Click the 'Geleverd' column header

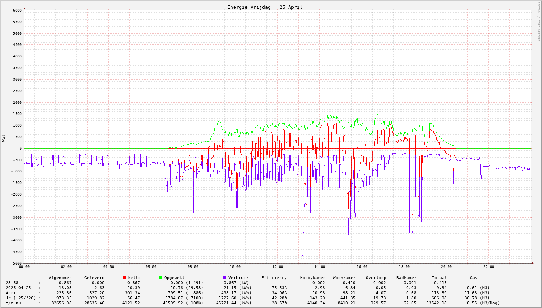coord(94,278)
